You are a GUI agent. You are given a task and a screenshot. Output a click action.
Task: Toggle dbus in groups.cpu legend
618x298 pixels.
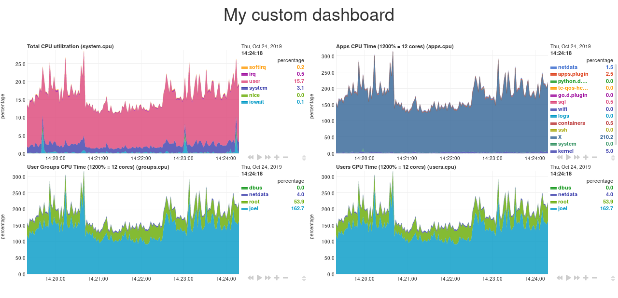click(255, 188)
